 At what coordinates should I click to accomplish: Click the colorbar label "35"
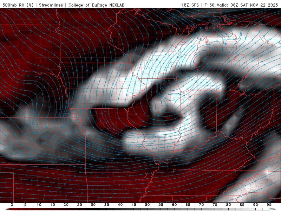pyautogui.click(x=107, y=205)
